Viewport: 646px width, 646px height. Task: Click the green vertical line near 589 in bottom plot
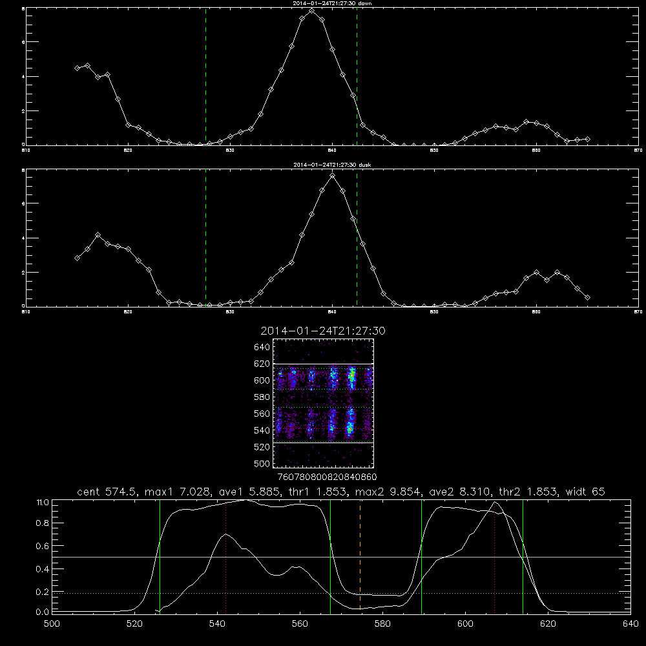click(x=421, y=557)
